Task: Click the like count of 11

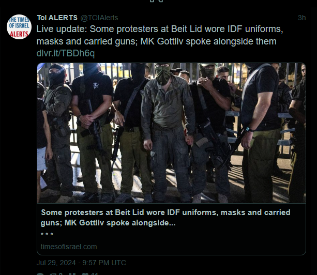Action: click(95, 274)
